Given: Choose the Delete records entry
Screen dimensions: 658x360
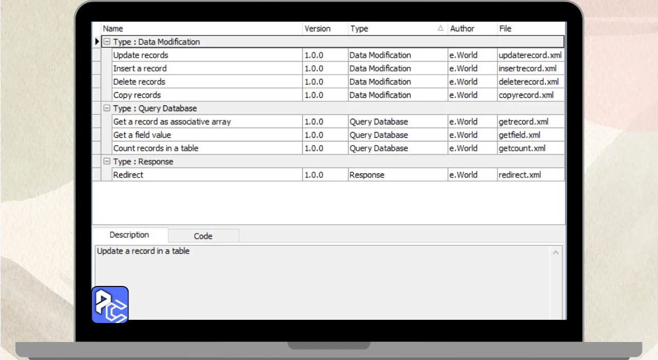Looking at the screenshot, I should (139, 82).
